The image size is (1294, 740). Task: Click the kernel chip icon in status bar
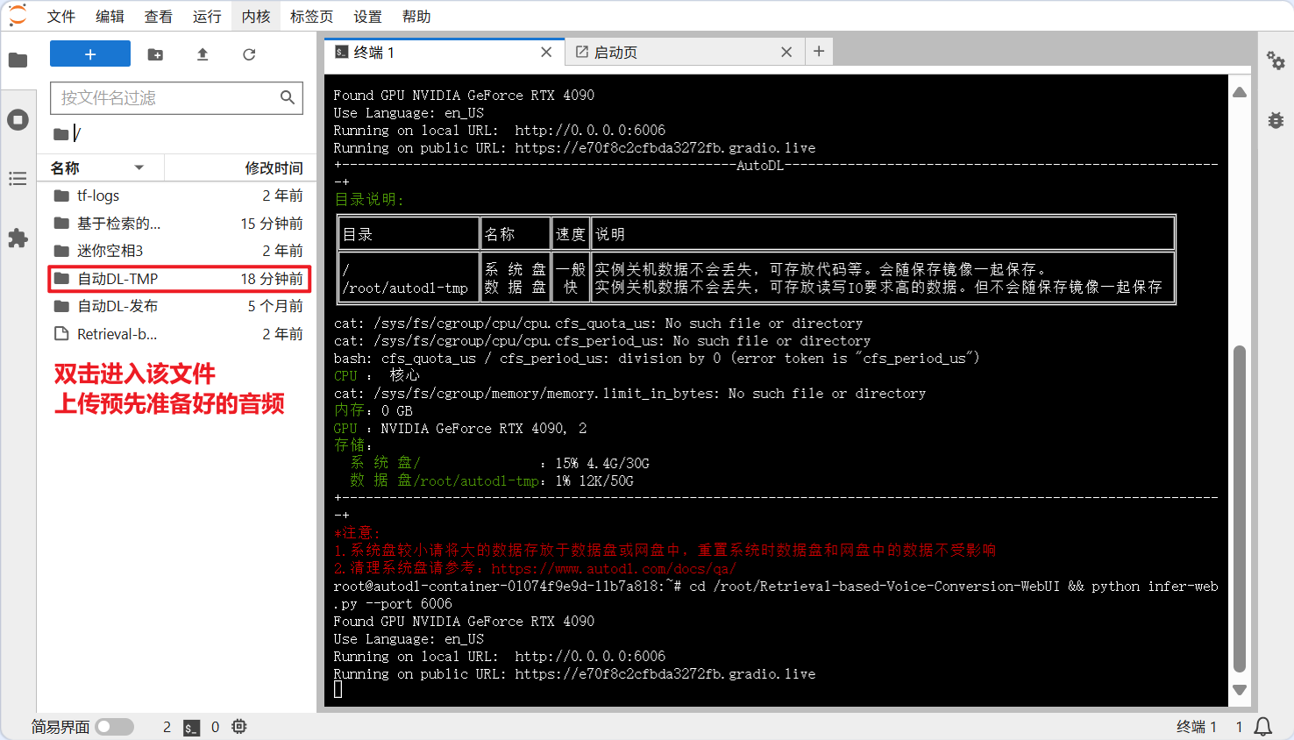click(239, 727)
